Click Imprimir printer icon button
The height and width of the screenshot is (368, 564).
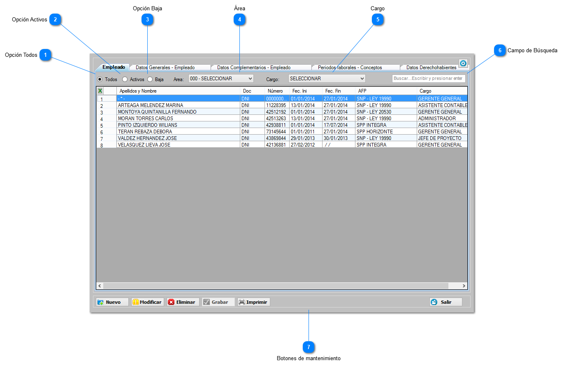[254, 302]
